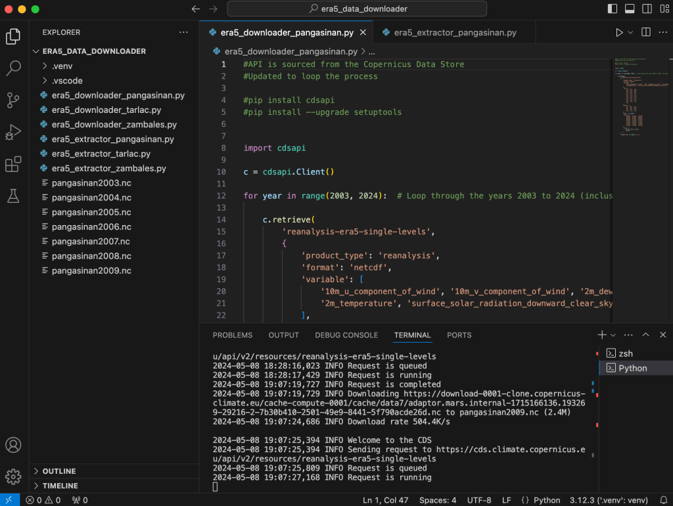The height and width of the screenshot is (506, 673).
Task: Open the Testing flask icon view
Action: 13,196
